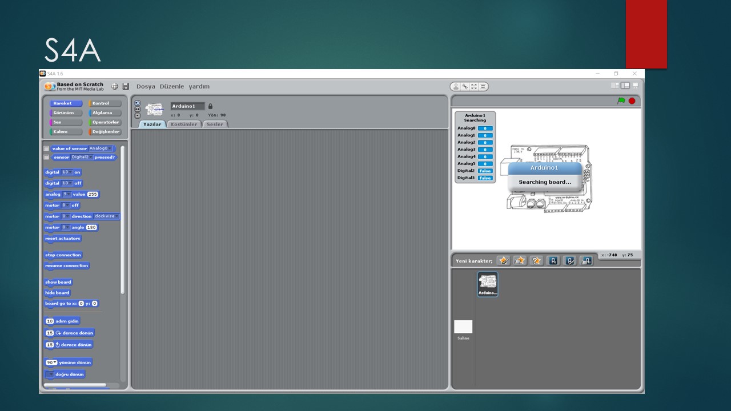The width and height of the screenshot is (731, 411).
Task: Click the blocks palette vertical scrollbar
Action: click(x=122, y=220)
